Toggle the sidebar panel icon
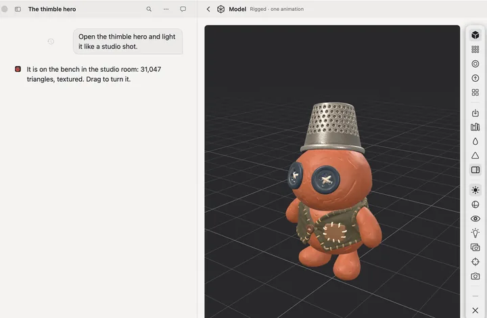Image resolution: width=487 pixels, height=318 pixels. [x=18, y=9]
